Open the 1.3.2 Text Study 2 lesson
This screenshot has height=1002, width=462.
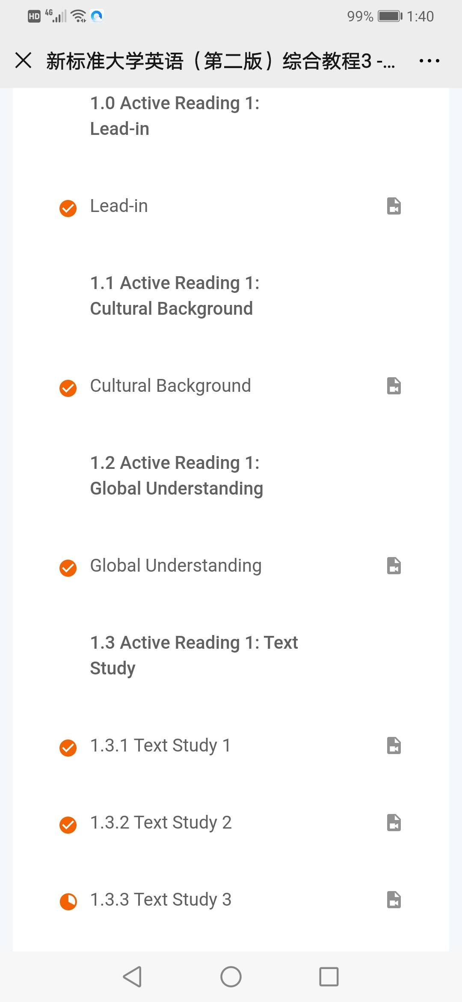tap(161, 823)
